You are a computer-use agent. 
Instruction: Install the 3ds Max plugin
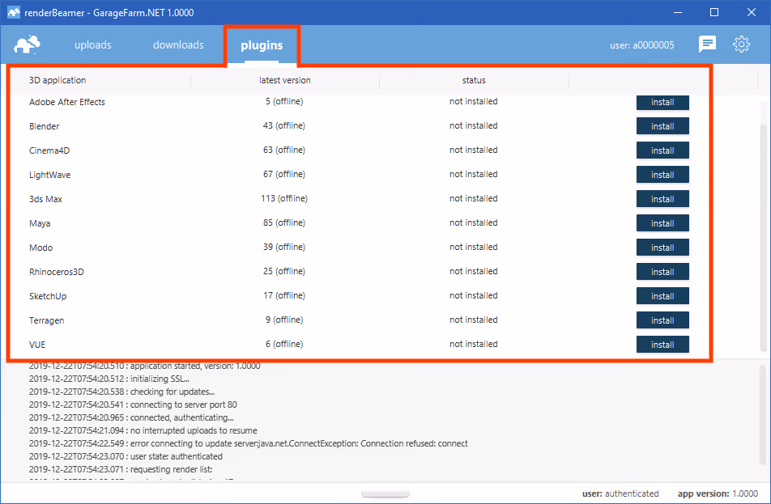[x=662, y=199]
